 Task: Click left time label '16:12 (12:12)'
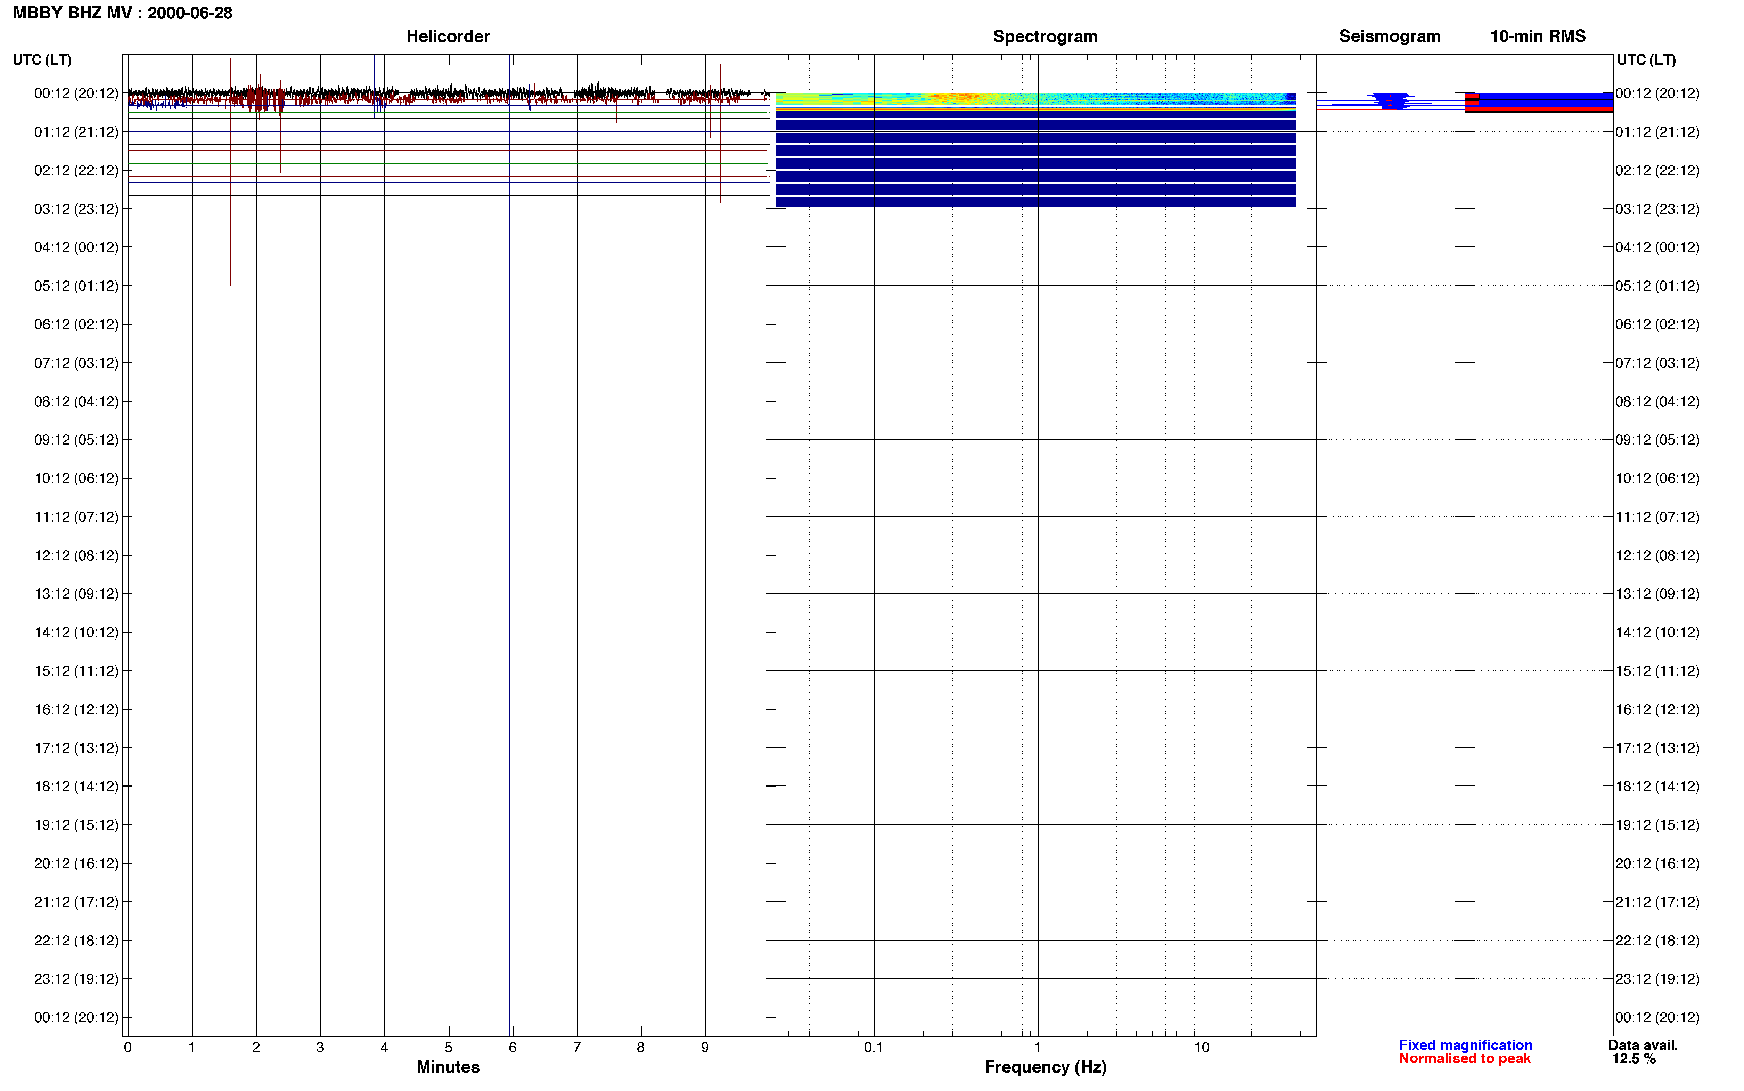(76, 709)
